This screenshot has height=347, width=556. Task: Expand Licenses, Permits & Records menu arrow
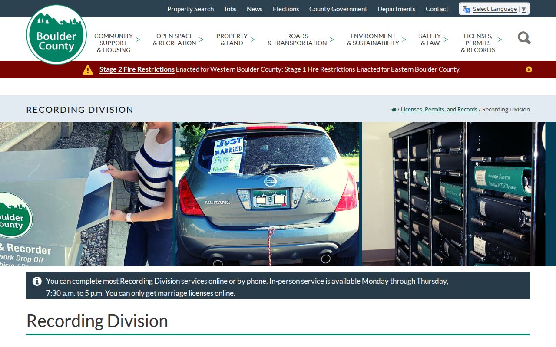point(500,39)
